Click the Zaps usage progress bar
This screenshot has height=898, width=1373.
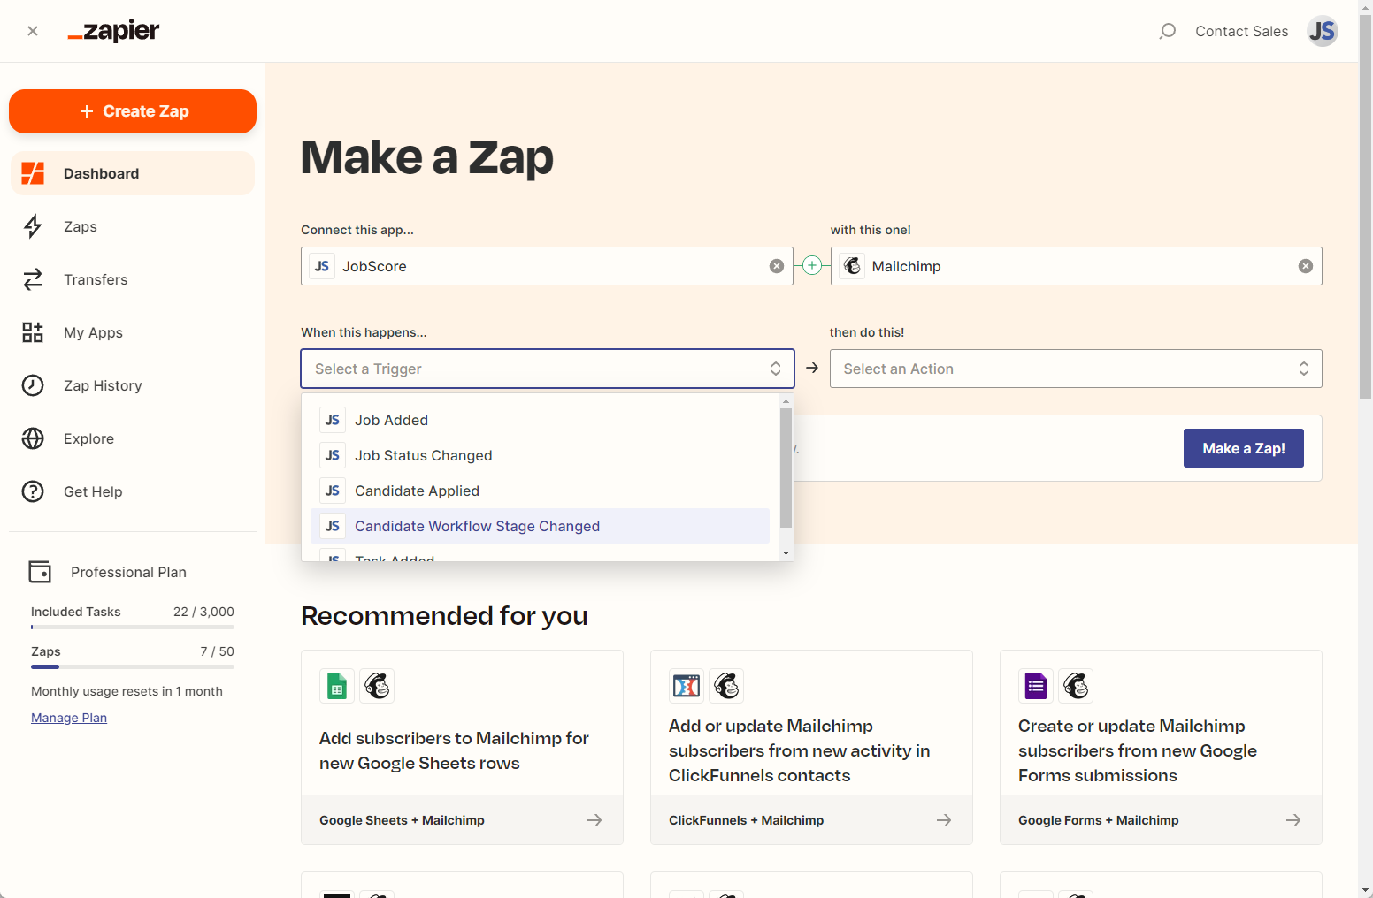(133, 666)
